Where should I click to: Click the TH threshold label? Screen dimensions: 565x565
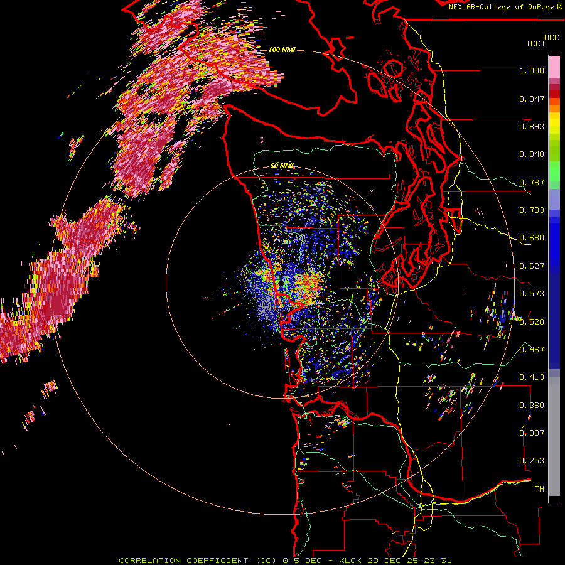point(539,489)
